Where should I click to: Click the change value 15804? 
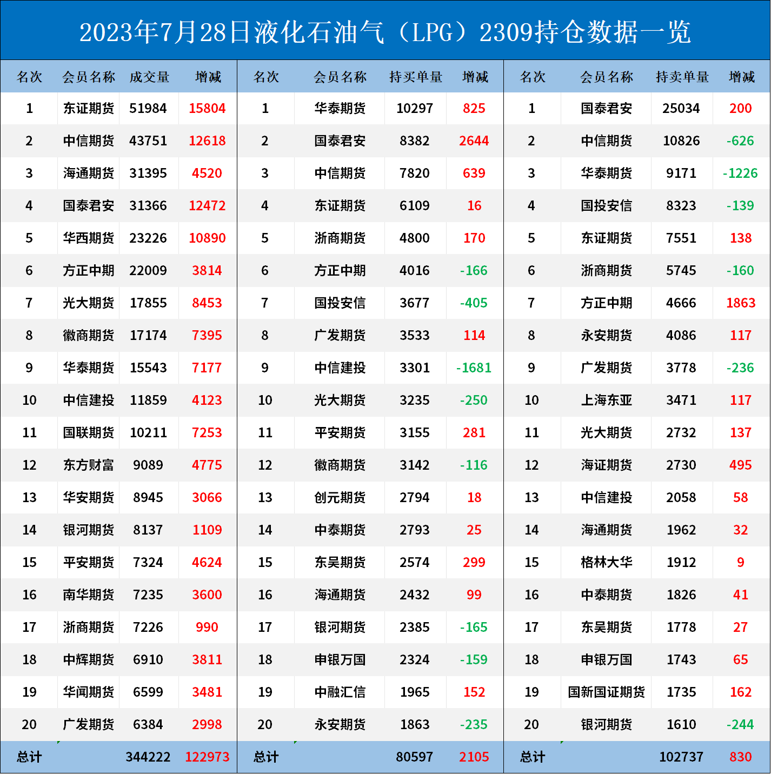tap(207, 109)
